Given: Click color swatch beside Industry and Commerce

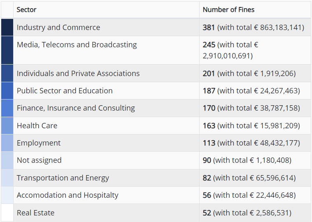Looking at the screenshot, I should tap(7, 28).
